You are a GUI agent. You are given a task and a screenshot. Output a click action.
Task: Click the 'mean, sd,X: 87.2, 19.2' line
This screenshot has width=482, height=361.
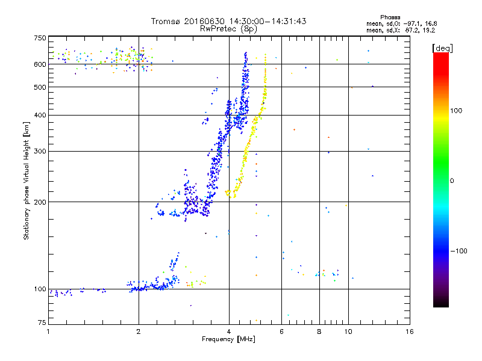401,31
